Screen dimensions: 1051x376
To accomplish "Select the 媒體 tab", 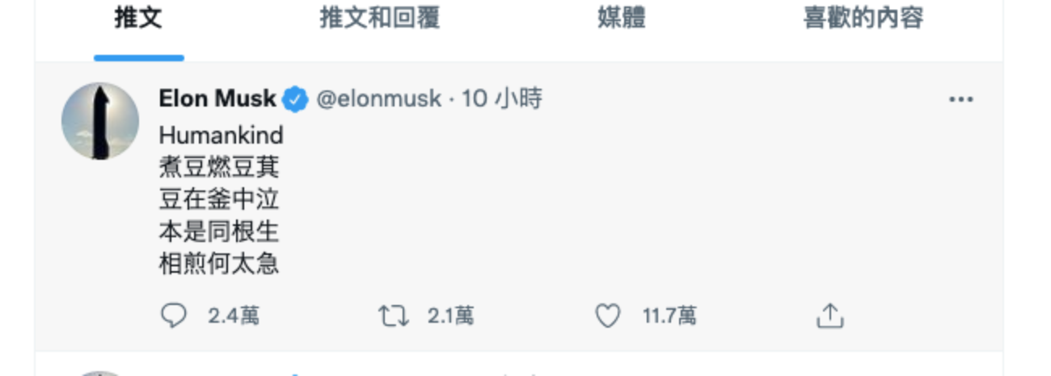I will (621, 19).
